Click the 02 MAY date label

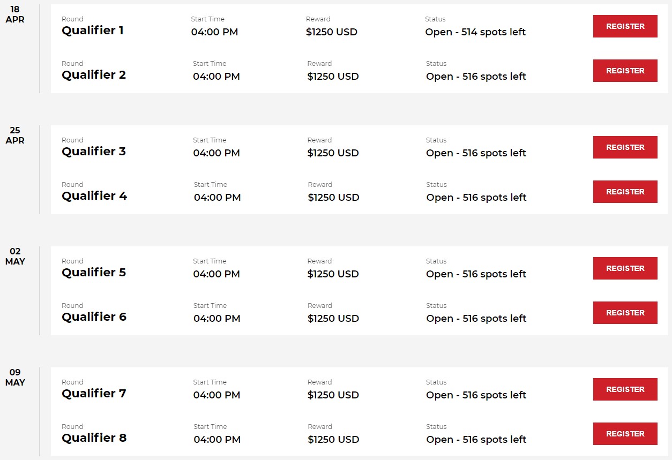[15, 257]
